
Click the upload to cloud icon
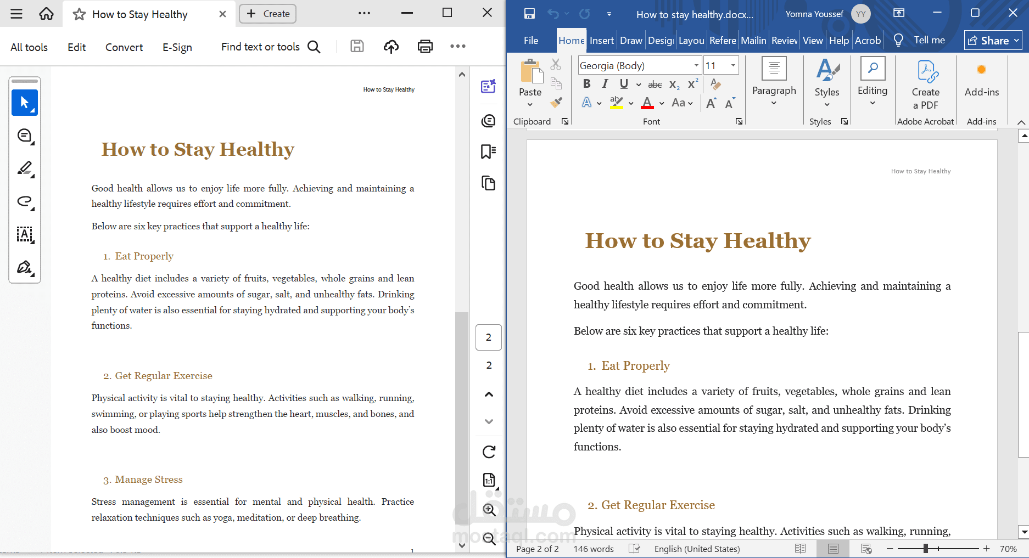click(391, 47)
